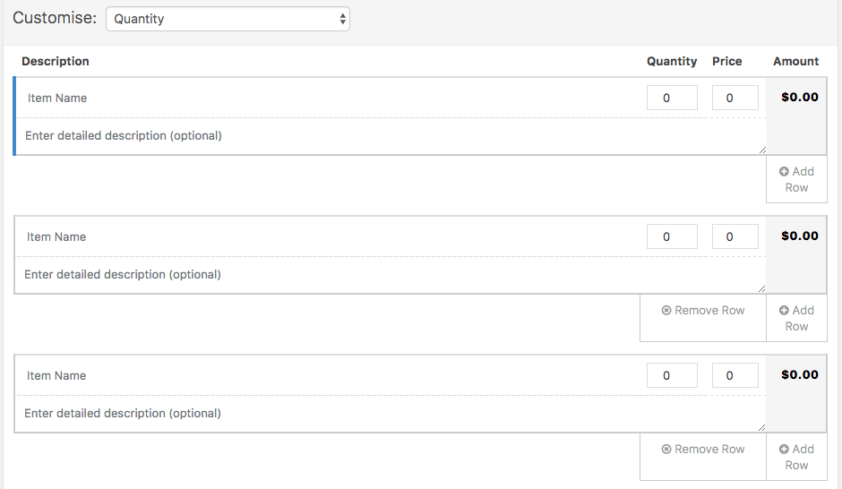Click the first description textarea's resize handle
Viewport: 842px width, 489px height.
coord(762,150)
